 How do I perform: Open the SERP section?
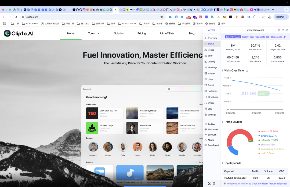pyautogui.click(x=209, y=56)
